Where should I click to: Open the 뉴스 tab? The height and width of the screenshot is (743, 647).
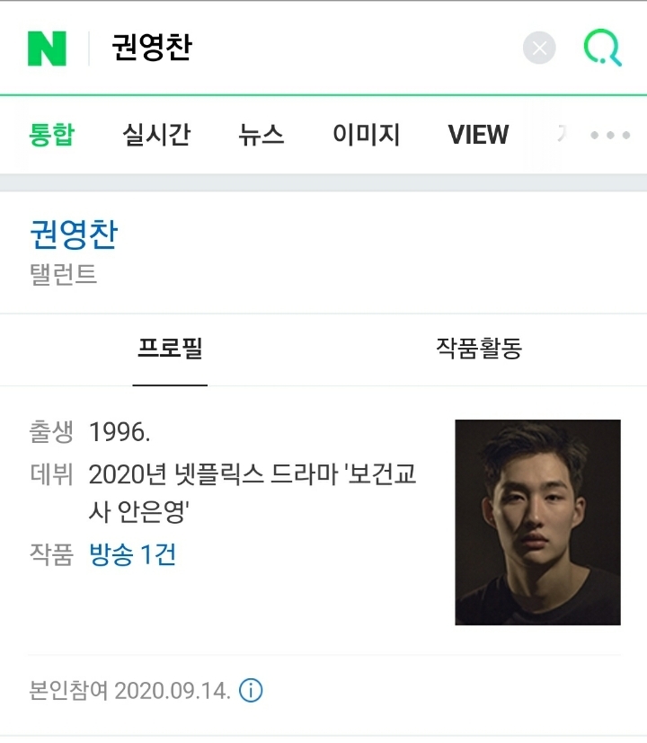click(x=261, y=136)
